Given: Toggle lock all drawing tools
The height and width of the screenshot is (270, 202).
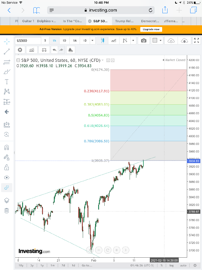Looking at the screenshot, I should tap(7, 168).
